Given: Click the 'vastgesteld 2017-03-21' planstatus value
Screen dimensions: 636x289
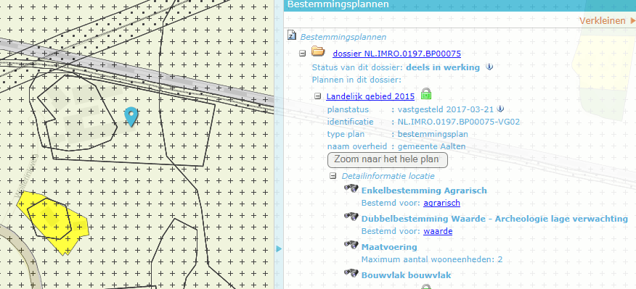Looking at the screenshot, I should [x=447, y=109].
